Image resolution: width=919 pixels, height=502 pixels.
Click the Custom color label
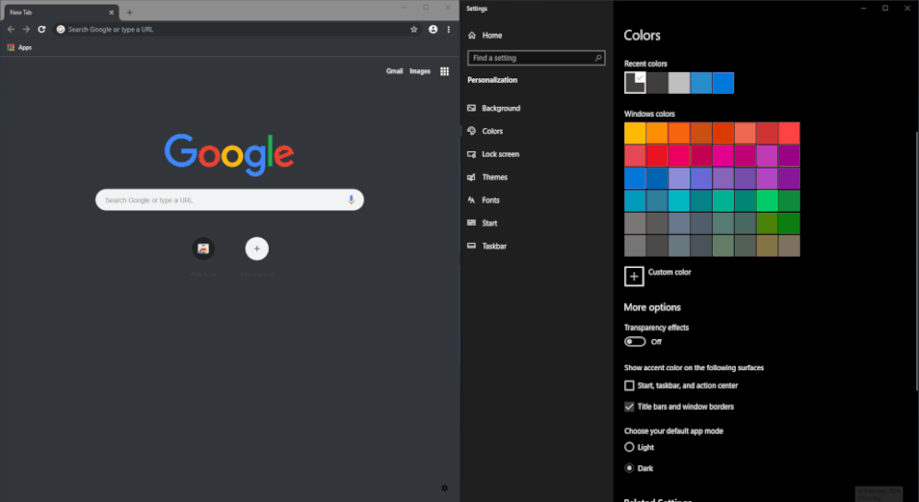point(669,272)
